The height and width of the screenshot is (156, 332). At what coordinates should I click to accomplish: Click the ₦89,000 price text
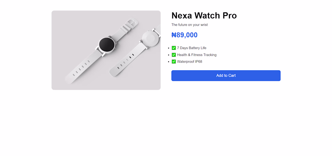click(184, 35)
